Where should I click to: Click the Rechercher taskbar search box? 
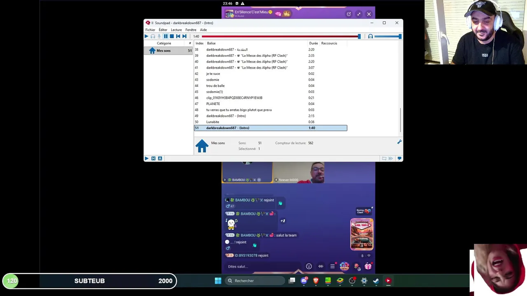(254, 281)
